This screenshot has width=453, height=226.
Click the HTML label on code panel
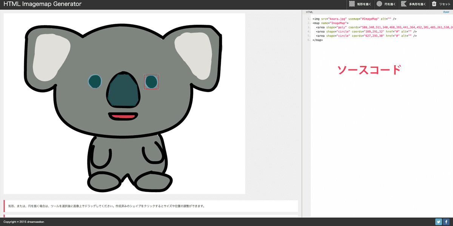(x=309, y=12)
